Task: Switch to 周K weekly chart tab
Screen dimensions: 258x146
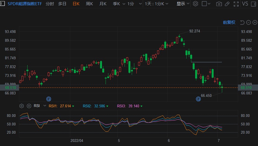Action: [89, 4]
